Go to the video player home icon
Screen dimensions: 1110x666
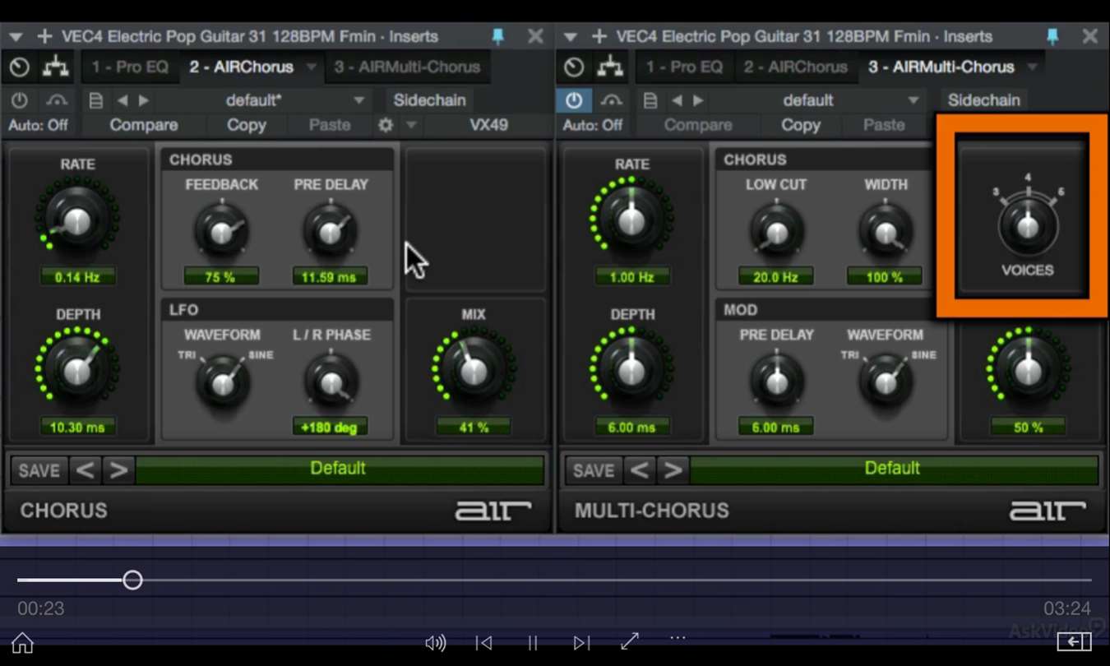tap(23, 643)
